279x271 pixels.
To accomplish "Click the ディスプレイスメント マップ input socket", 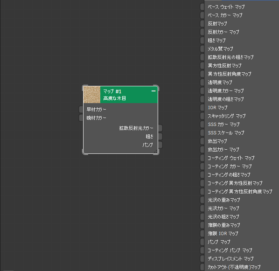I will coord(202,259).
